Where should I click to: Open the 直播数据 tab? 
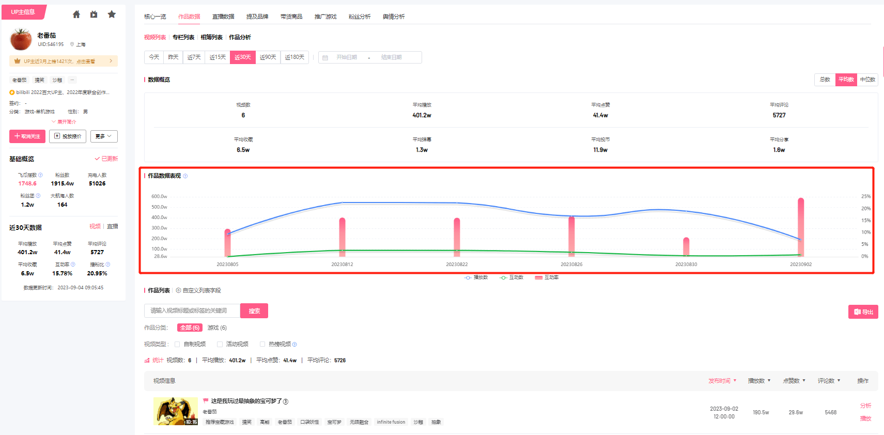coord(223,17)
